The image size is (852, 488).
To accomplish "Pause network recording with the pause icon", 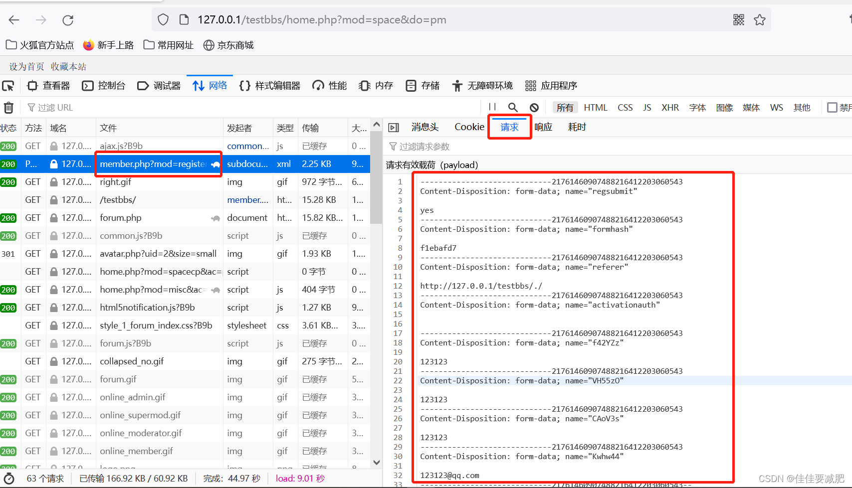I will [x=492, y=107].
